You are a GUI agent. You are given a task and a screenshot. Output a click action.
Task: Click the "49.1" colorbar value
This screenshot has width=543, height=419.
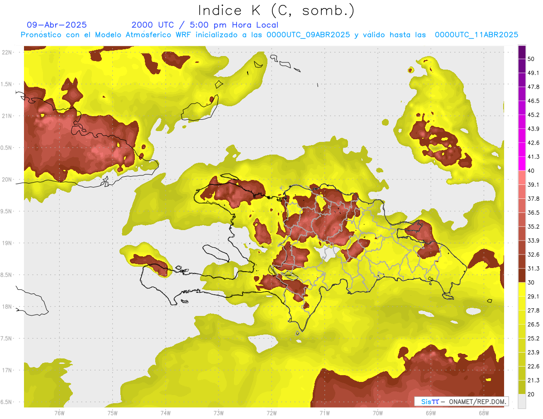click(x=533, y=73)
